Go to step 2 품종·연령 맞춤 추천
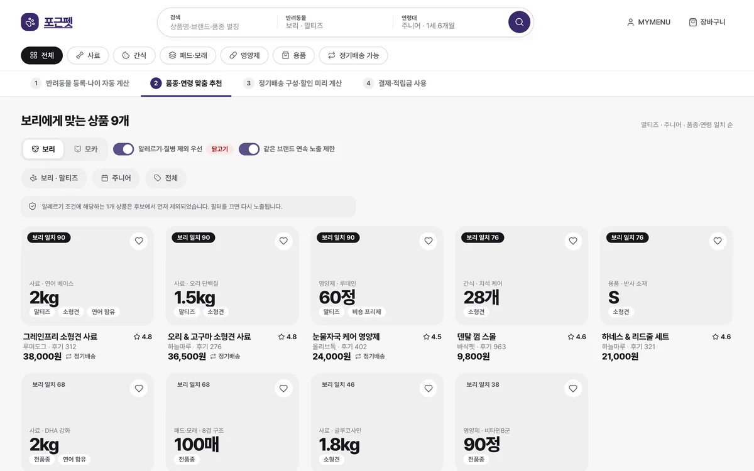754x471 pixels. (x=186, y=83)
